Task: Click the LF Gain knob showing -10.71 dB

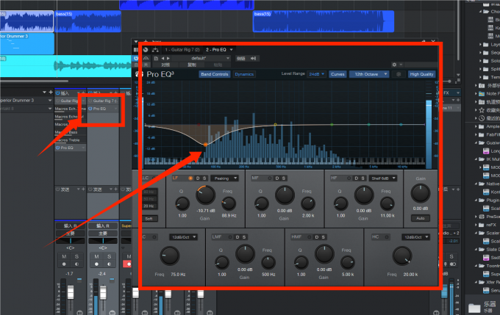Action: (205, 195)
